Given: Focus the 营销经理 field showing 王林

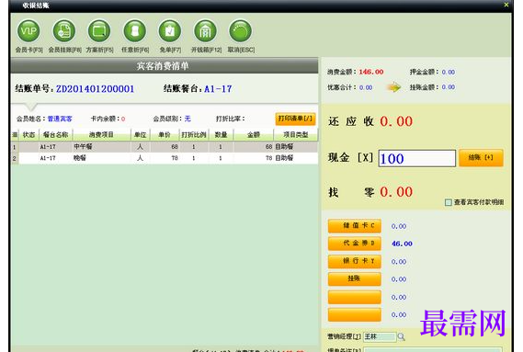Looking at the screenshot, I should click(x=380, y=336).
